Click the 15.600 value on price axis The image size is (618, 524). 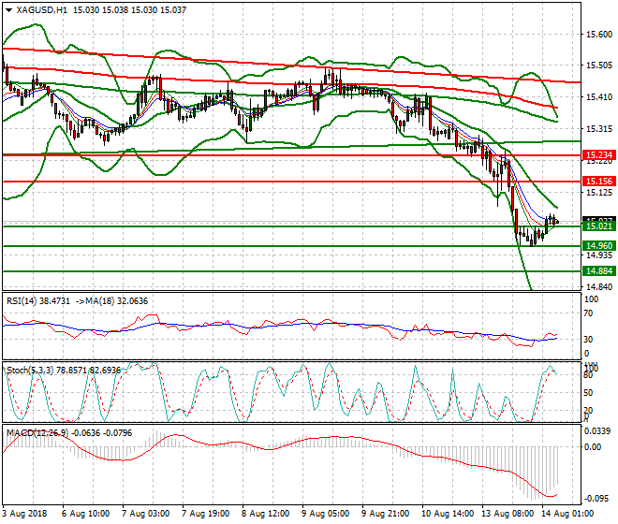(597, 35)
